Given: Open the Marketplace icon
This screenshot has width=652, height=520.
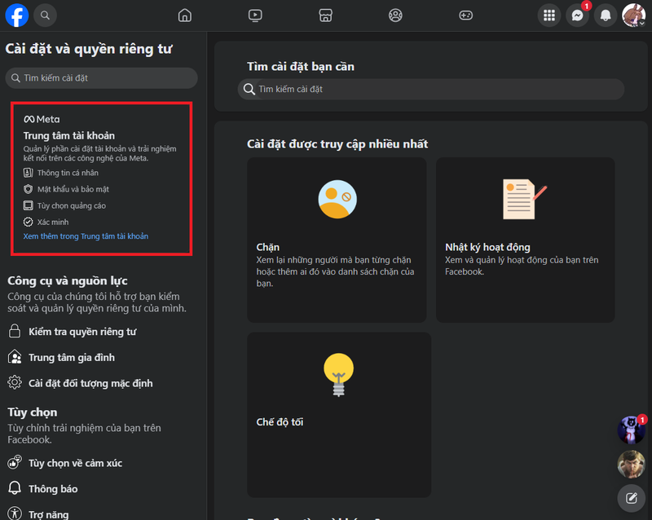Looking at the screenshot, I should click(x=325, y=15).
